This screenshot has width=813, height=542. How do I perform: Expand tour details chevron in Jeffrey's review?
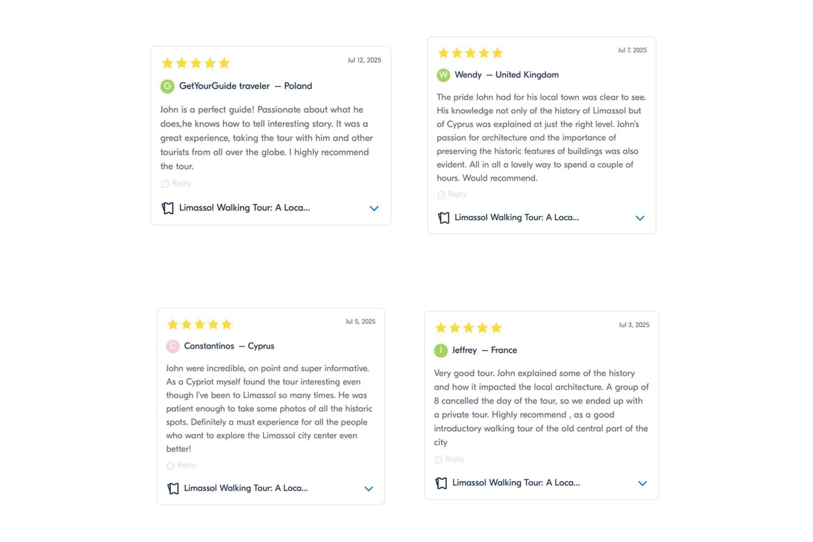[x=642, y=484]
